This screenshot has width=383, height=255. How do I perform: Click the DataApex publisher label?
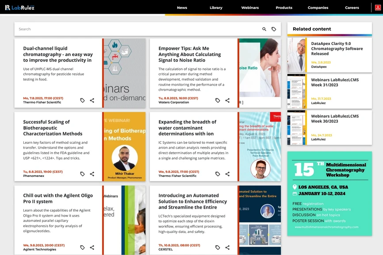point(319,67)
